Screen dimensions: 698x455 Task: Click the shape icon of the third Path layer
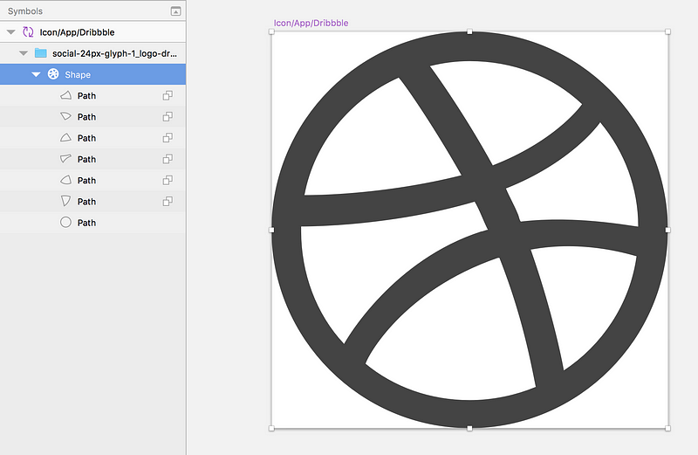[x=65, y=138]
